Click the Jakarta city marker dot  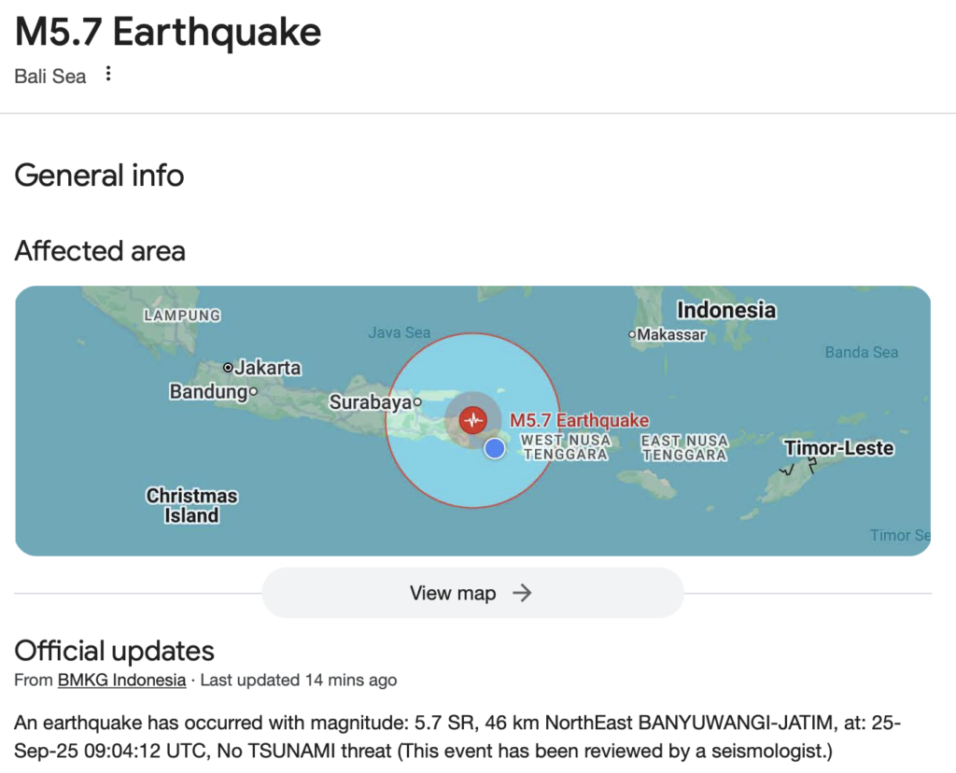228,368
